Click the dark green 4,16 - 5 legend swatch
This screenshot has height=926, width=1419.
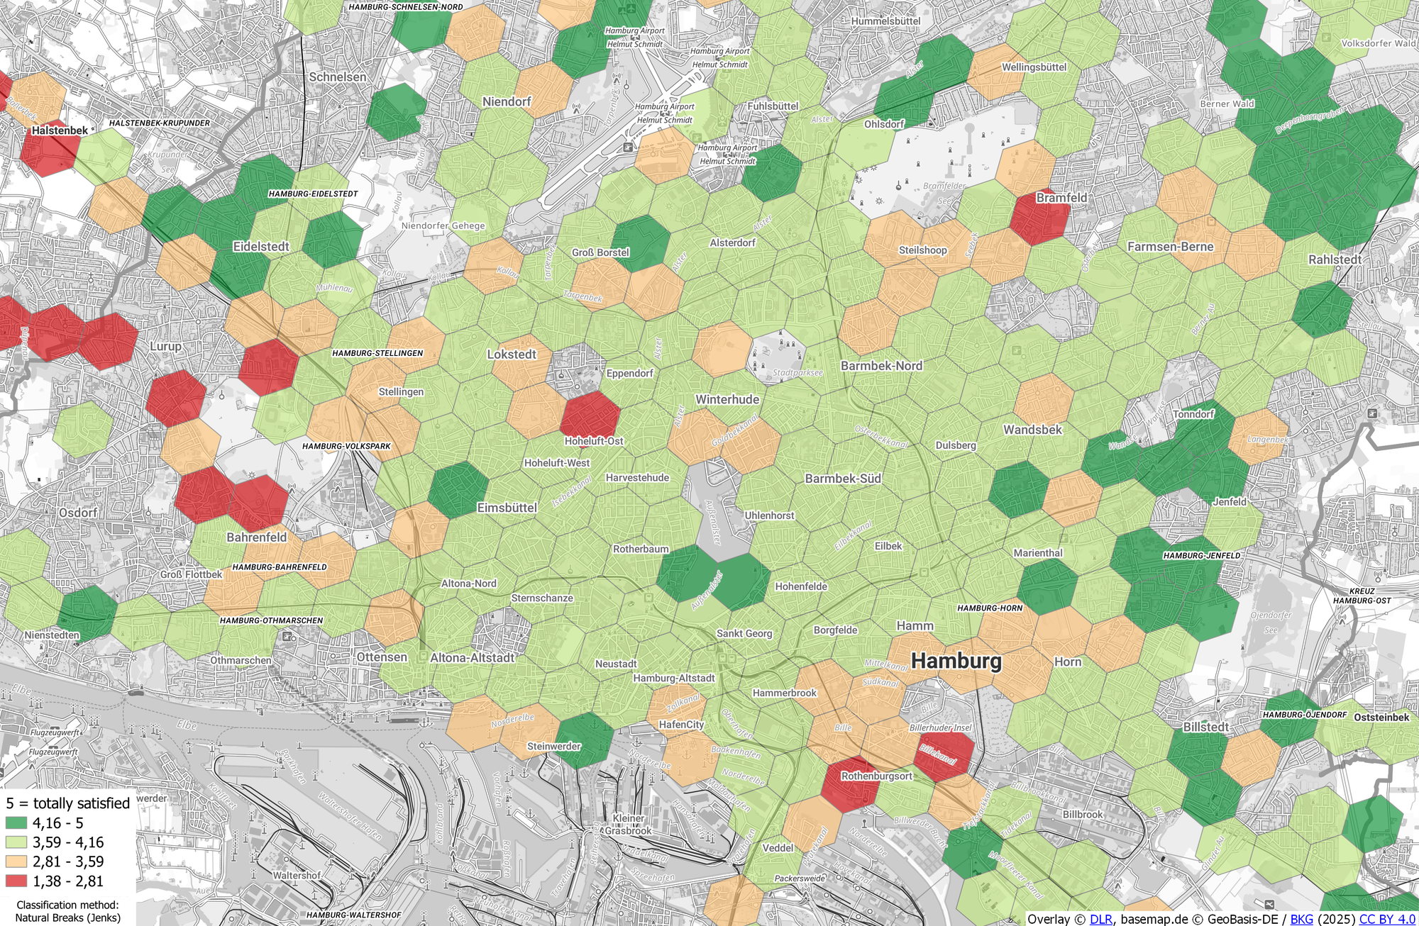[16, 823]
